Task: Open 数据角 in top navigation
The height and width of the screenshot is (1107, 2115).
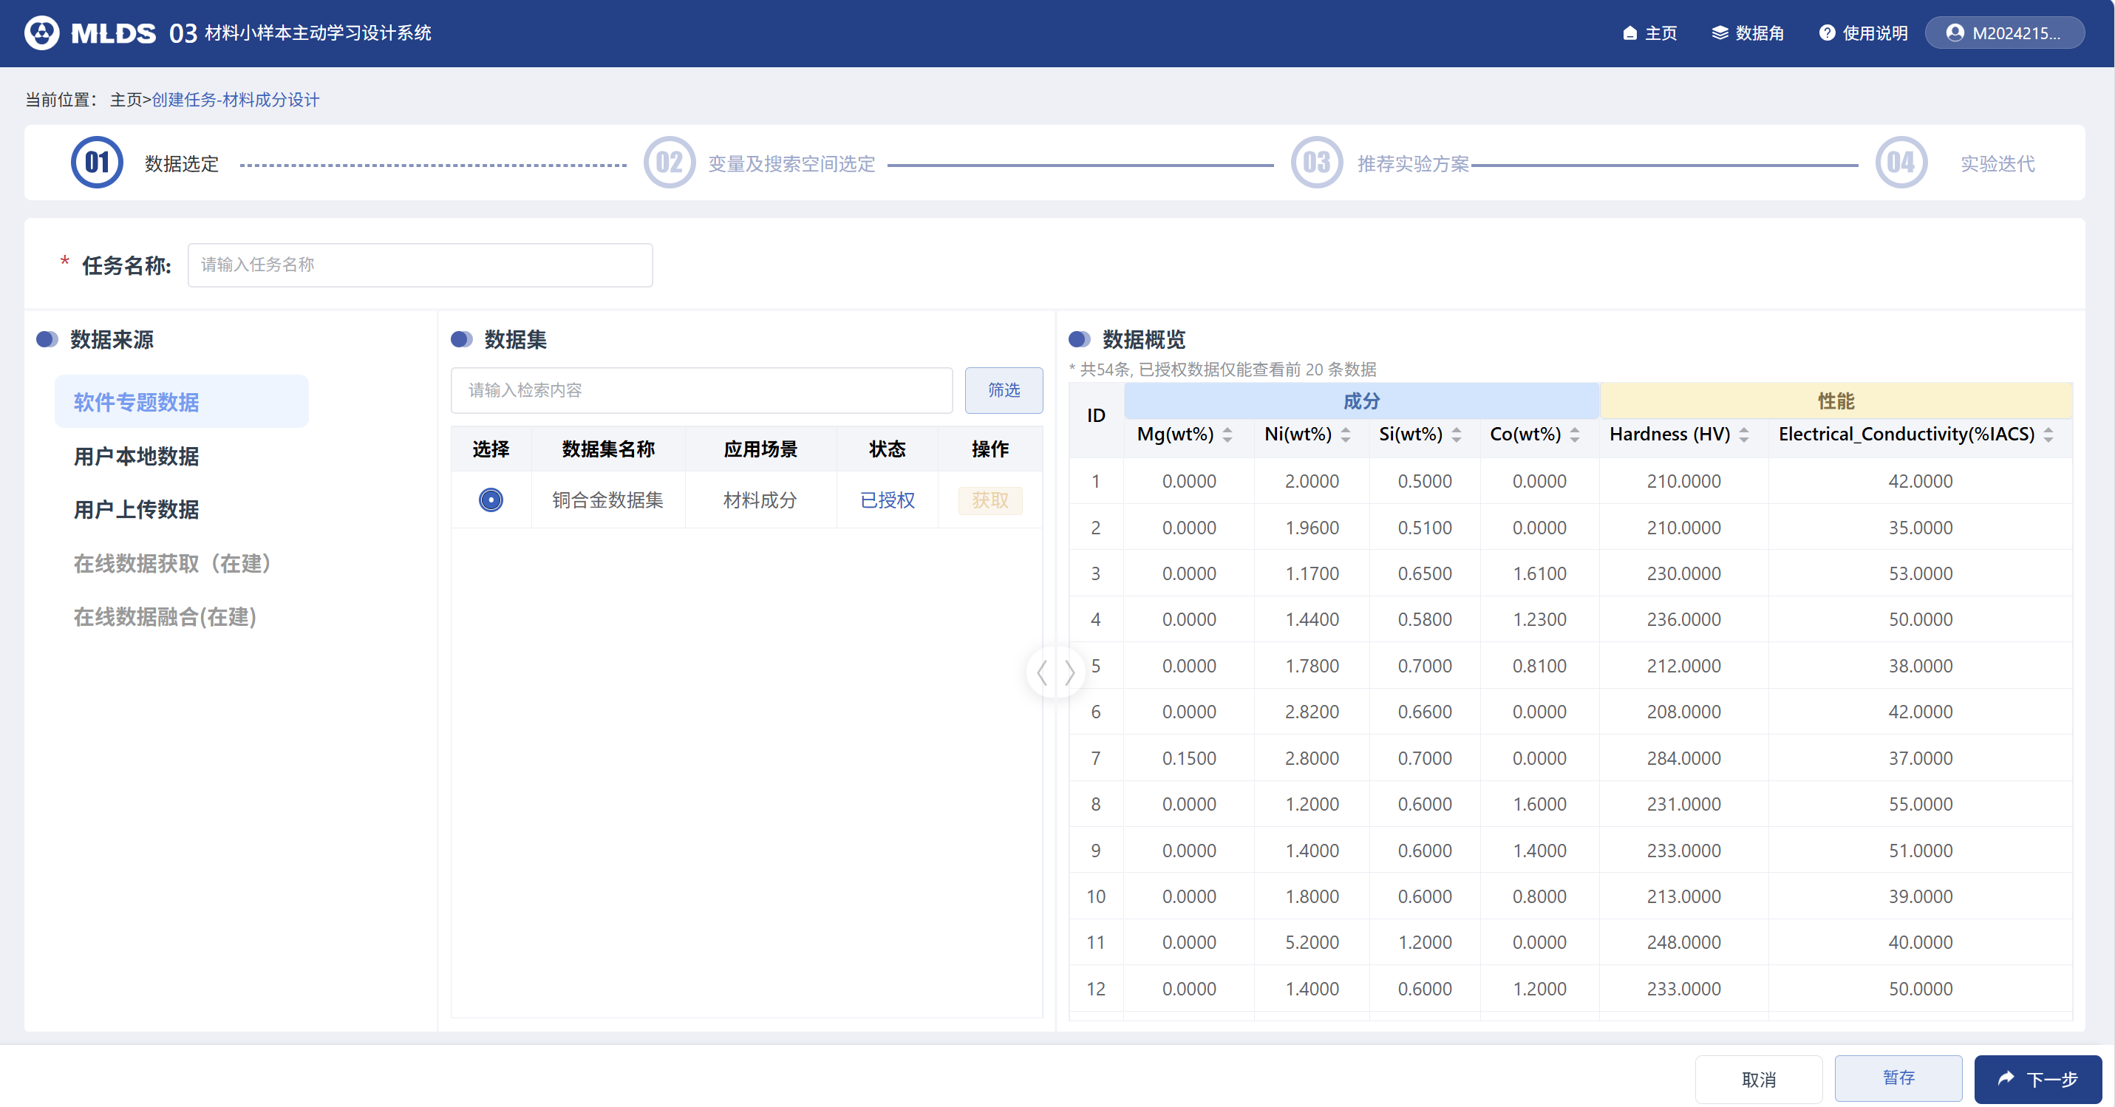Action: [1748, 33]
